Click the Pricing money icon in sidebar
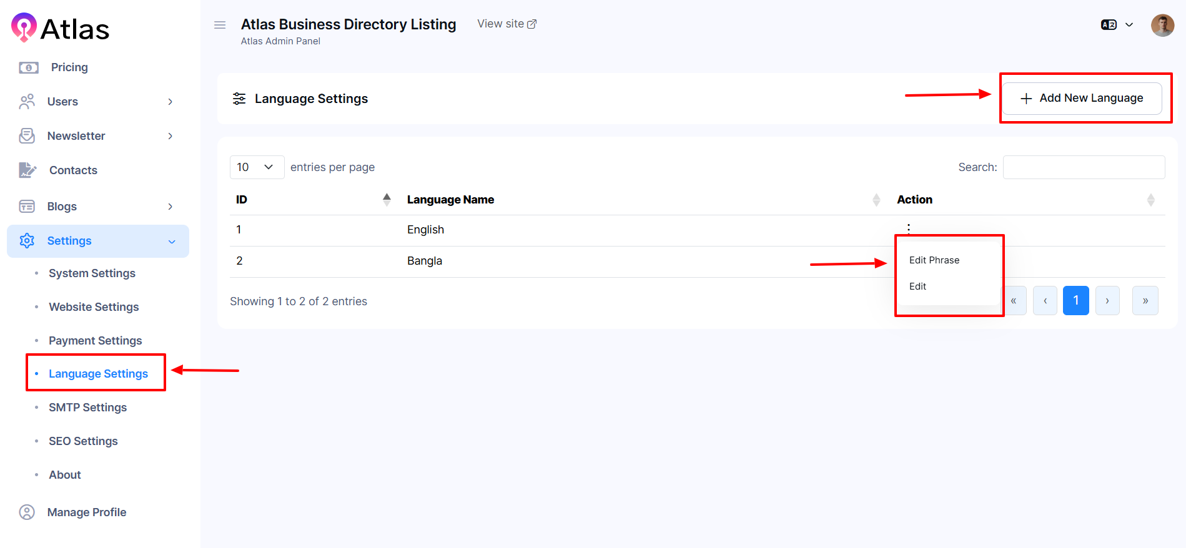The height and width of the screenshot is (548, 1186). coord(29,67)
